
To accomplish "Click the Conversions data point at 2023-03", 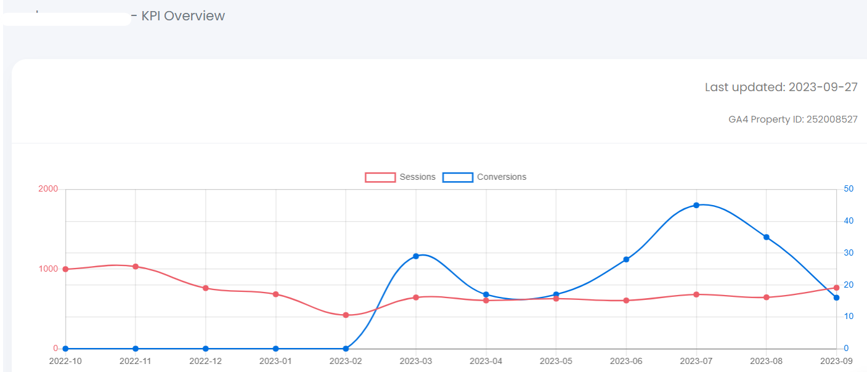I will click(416, 256).
